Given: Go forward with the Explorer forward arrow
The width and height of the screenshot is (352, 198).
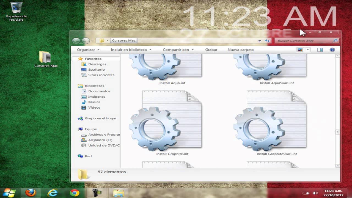Looking at the screenshot, I should [x=86, y=41].
